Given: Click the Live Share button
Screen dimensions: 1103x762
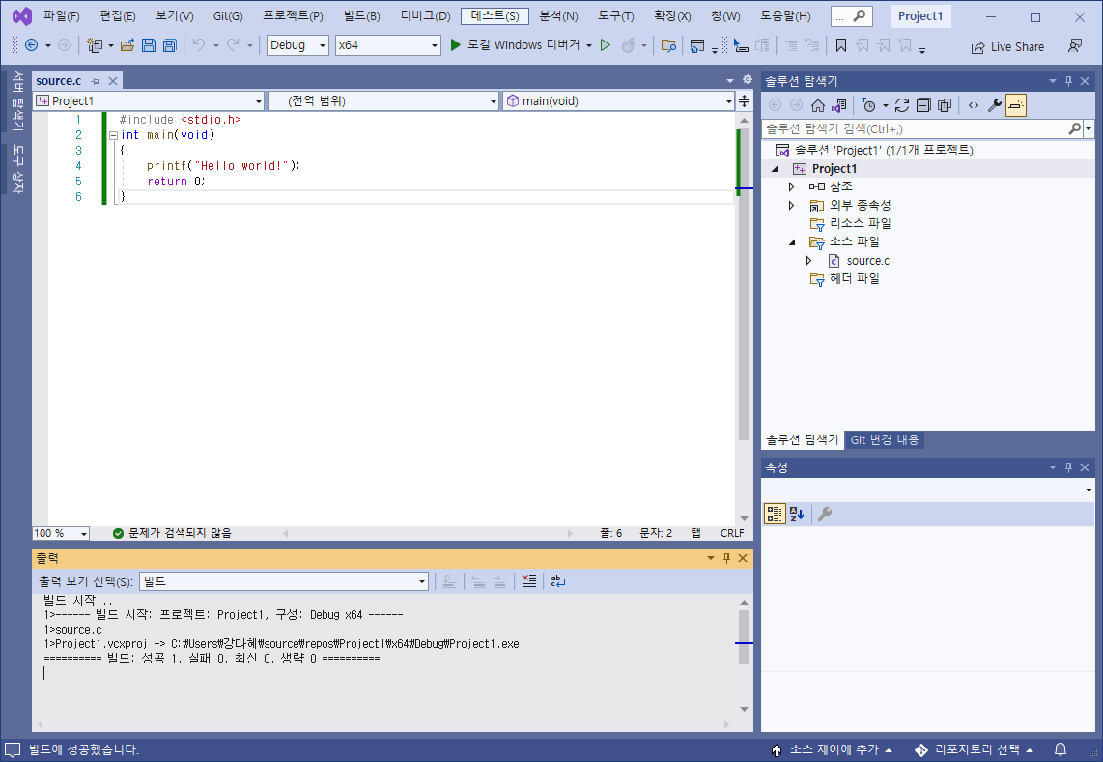Looking at the screenshot, I should tap(1007, 47).
